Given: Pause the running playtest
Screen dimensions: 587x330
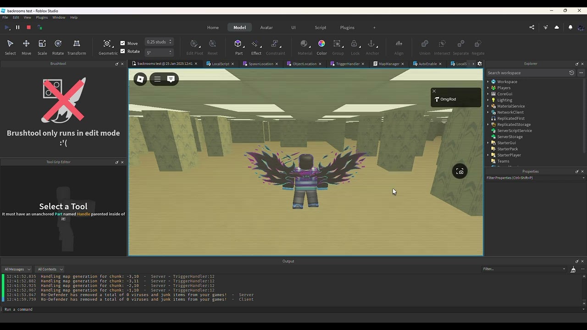Looking at the screenshot, I should (17, 27).
